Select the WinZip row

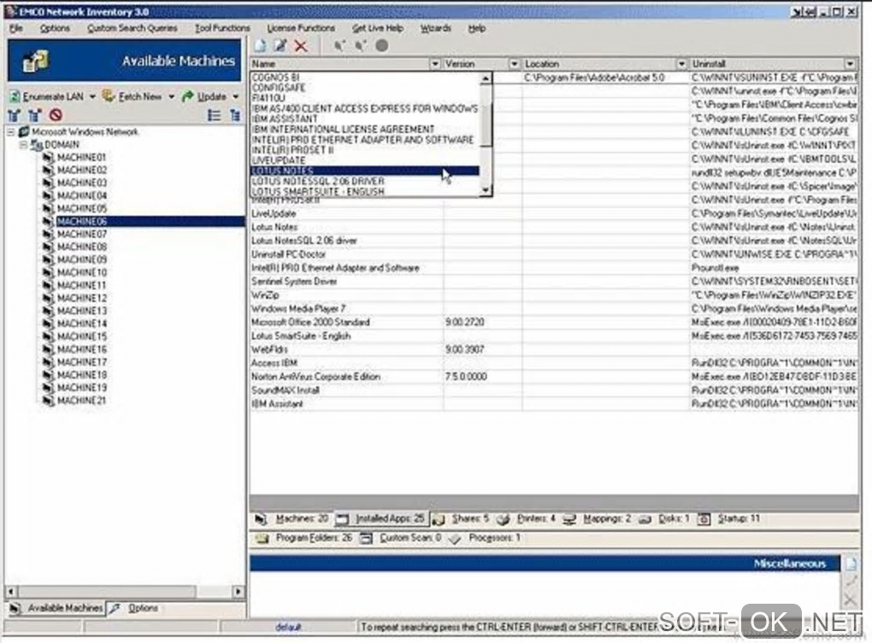pyautogui.click(x=553, y=295)
